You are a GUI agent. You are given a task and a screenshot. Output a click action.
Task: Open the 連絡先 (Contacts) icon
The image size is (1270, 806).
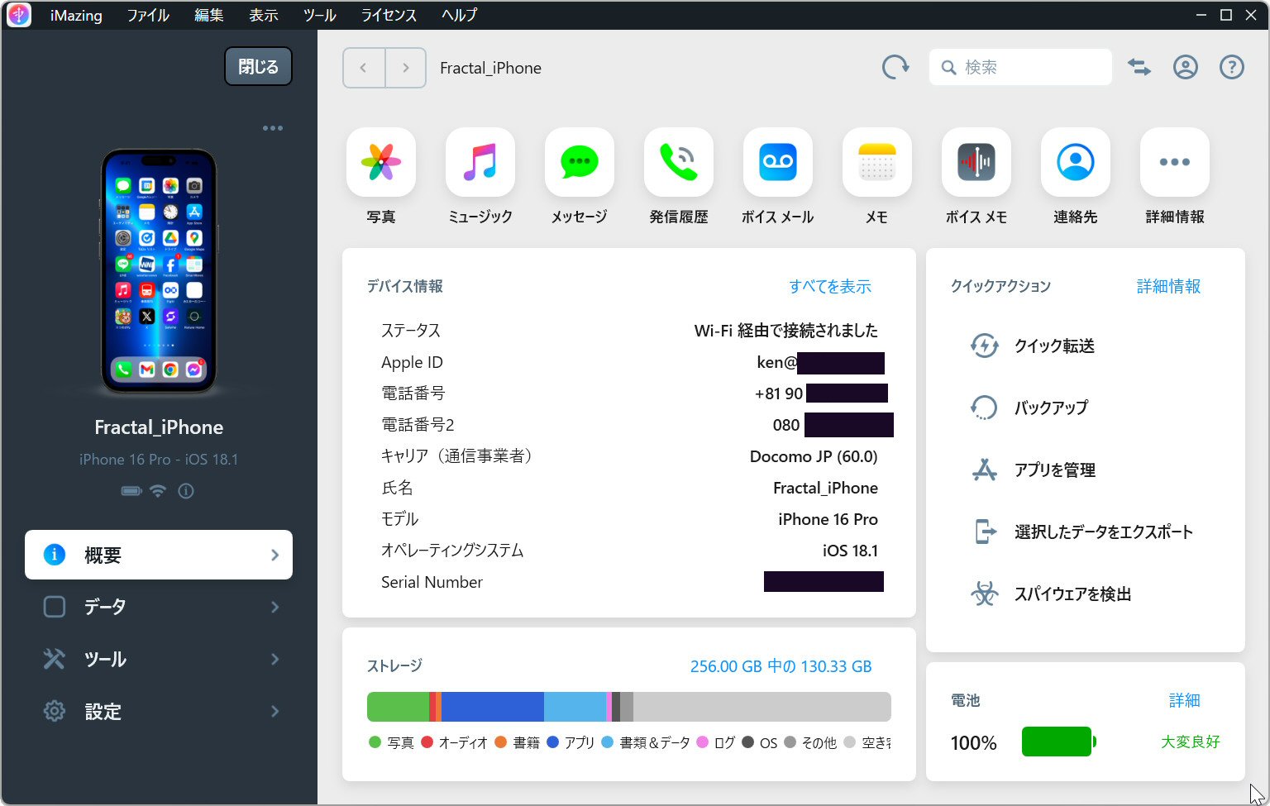1076,163
